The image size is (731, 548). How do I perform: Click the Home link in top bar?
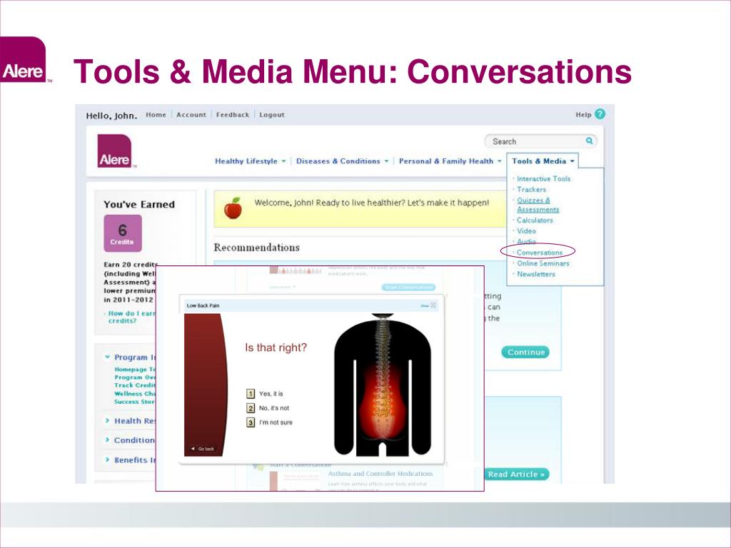click(156, 115)
